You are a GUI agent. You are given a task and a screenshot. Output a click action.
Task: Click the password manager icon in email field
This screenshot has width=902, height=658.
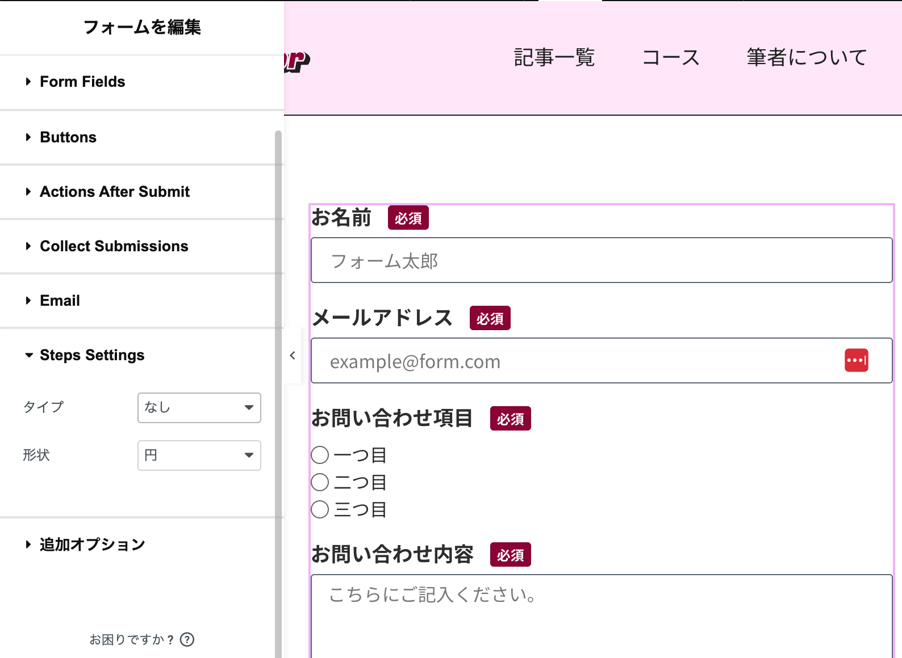coord(856,360)
